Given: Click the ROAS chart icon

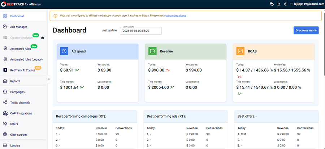Looking at the screenshot, I should 240,51.
